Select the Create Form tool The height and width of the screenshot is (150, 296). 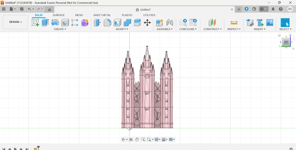[x=85, y=23]
